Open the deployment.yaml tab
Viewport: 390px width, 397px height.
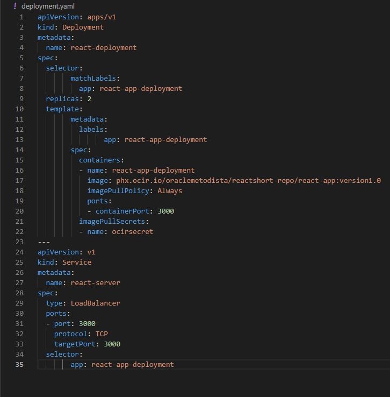point(48,6)
